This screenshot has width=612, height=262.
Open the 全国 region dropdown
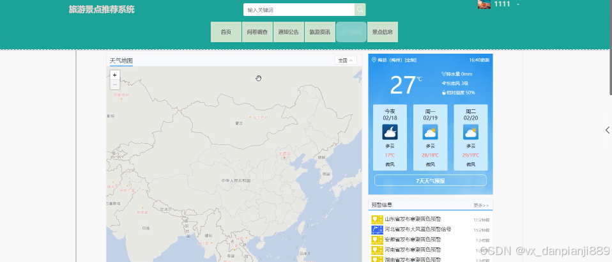point(346,61)
